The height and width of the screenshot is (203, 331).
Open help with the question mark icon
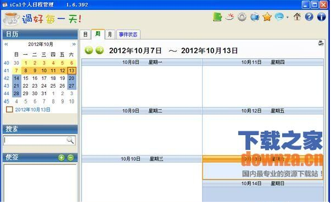(x=309, y=16)
